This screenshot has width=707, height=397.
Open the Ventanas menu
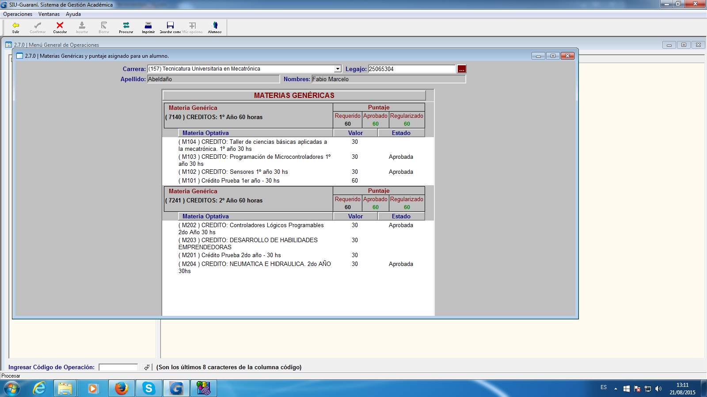point(49,14)
